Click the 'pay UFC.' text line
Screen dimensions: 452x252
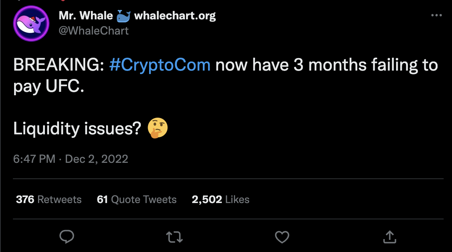tap(49, 86)
